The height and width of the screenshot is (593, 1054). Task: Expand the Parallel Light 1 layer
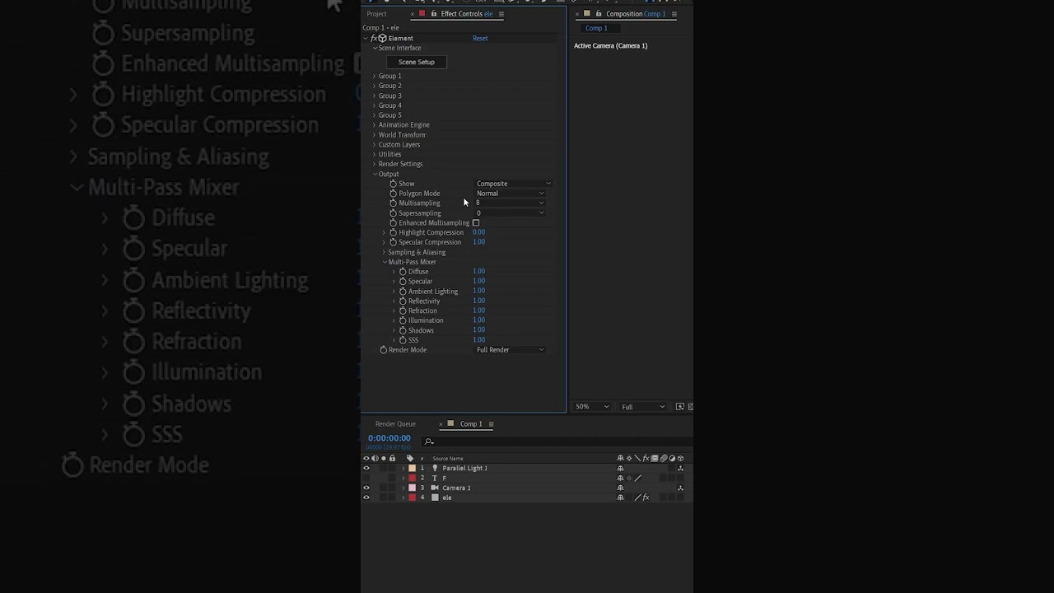coord(403,469)
